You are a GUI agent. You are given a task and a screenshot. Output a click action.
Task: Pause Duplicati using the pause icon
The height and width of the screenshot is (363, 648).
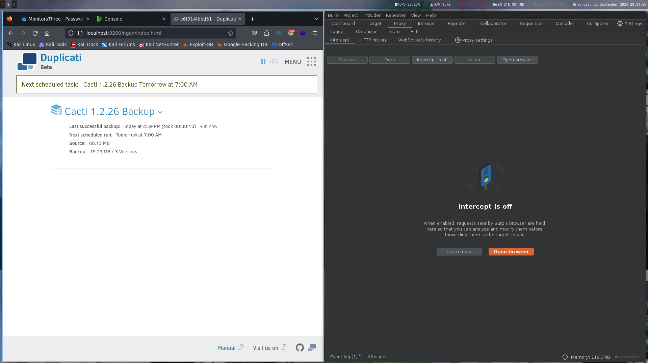(263, 62)
